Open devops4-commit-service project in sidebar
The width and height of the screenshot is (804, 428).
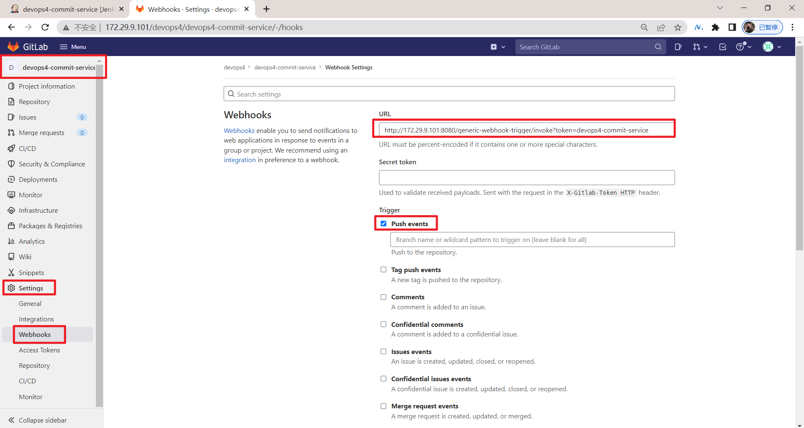[50, 67]
